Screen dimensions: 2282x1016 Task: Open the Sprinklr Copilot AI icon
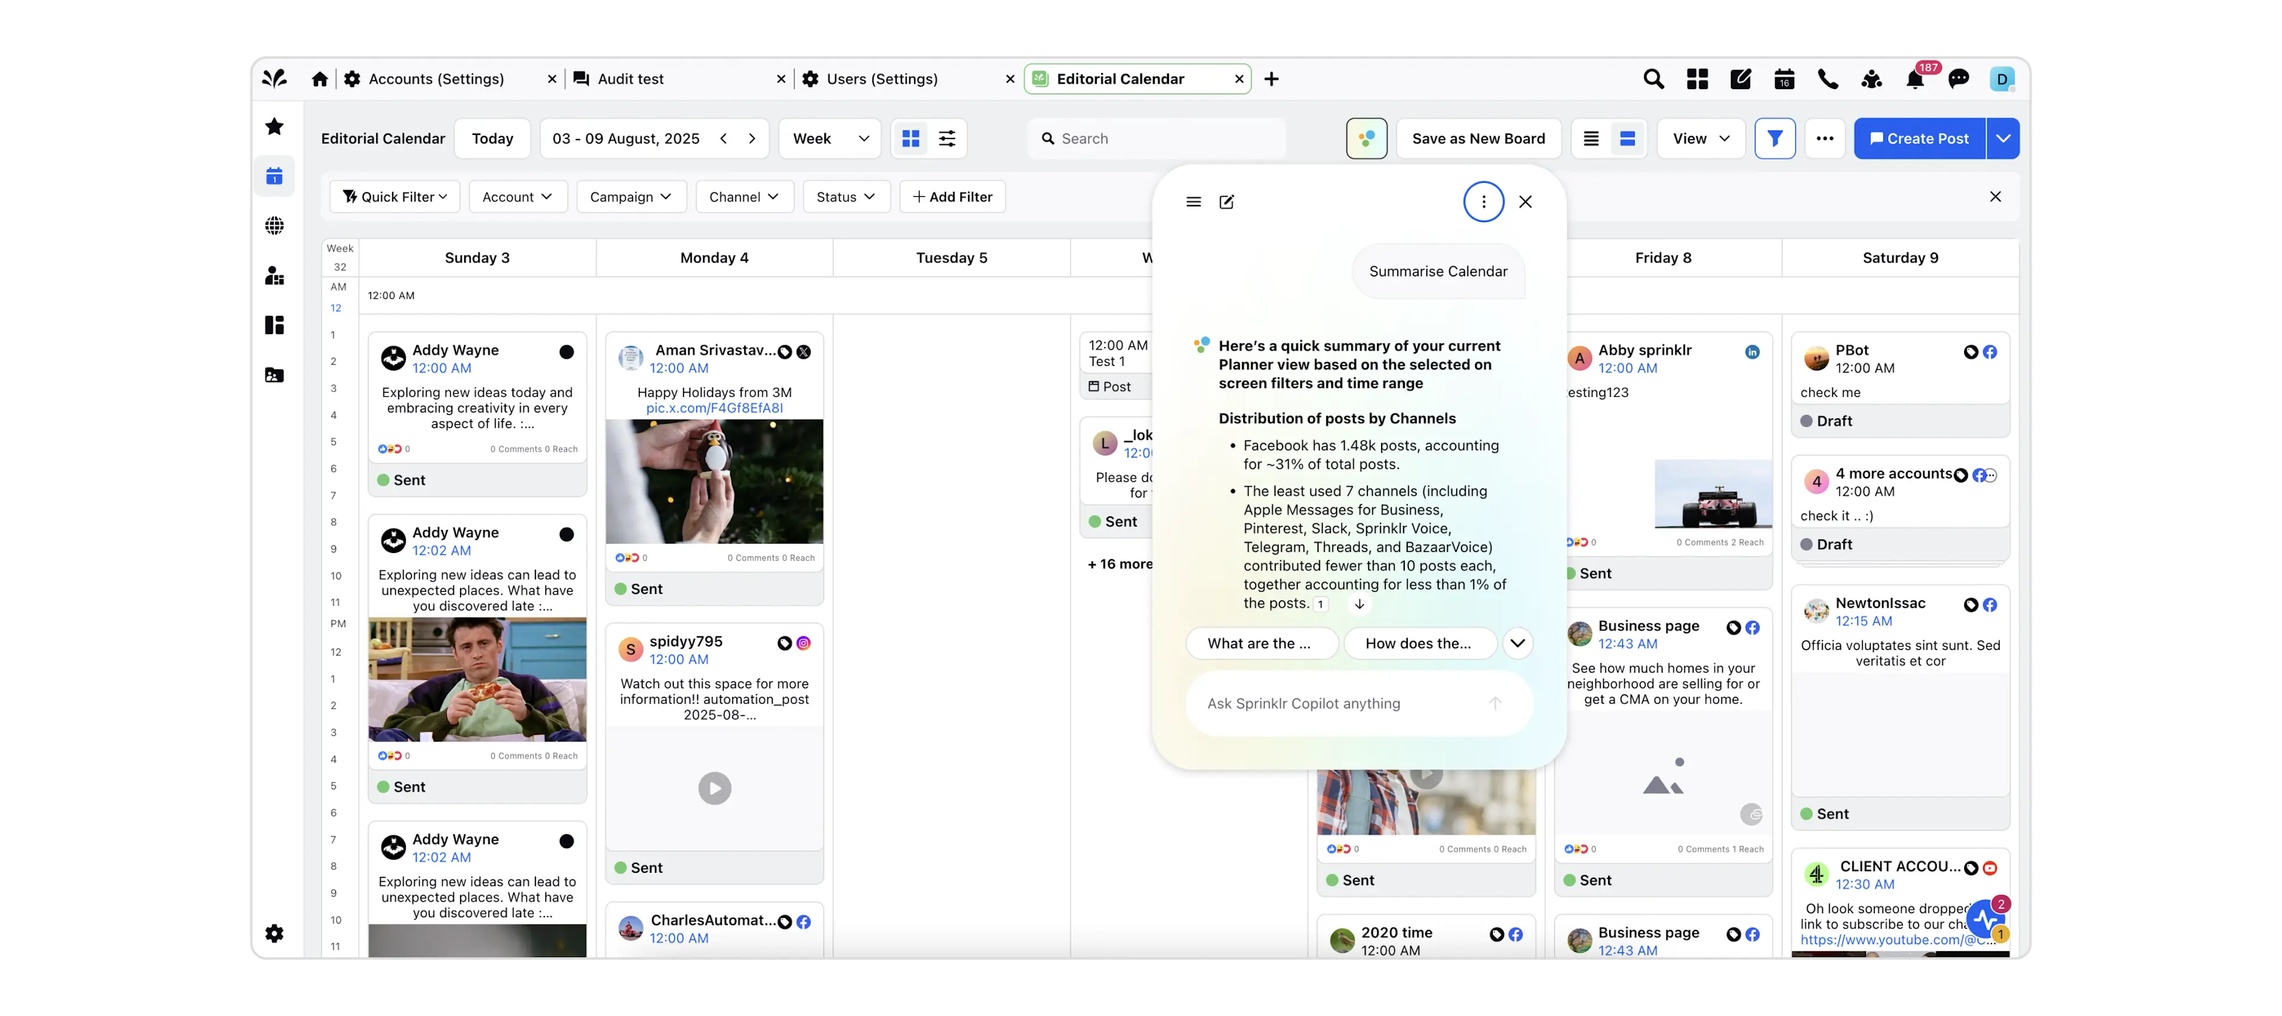[1366, 138]
